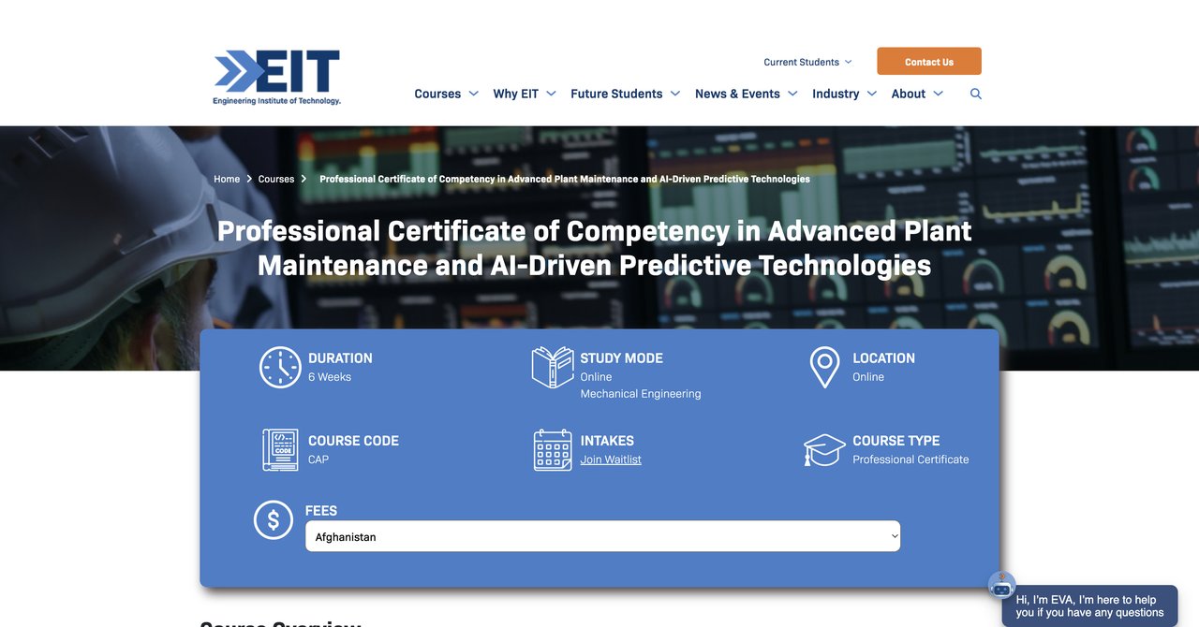The width and height of the screenshot is (1199, 627).
Task: Open the Courses menu item
Action: (437, 94)
